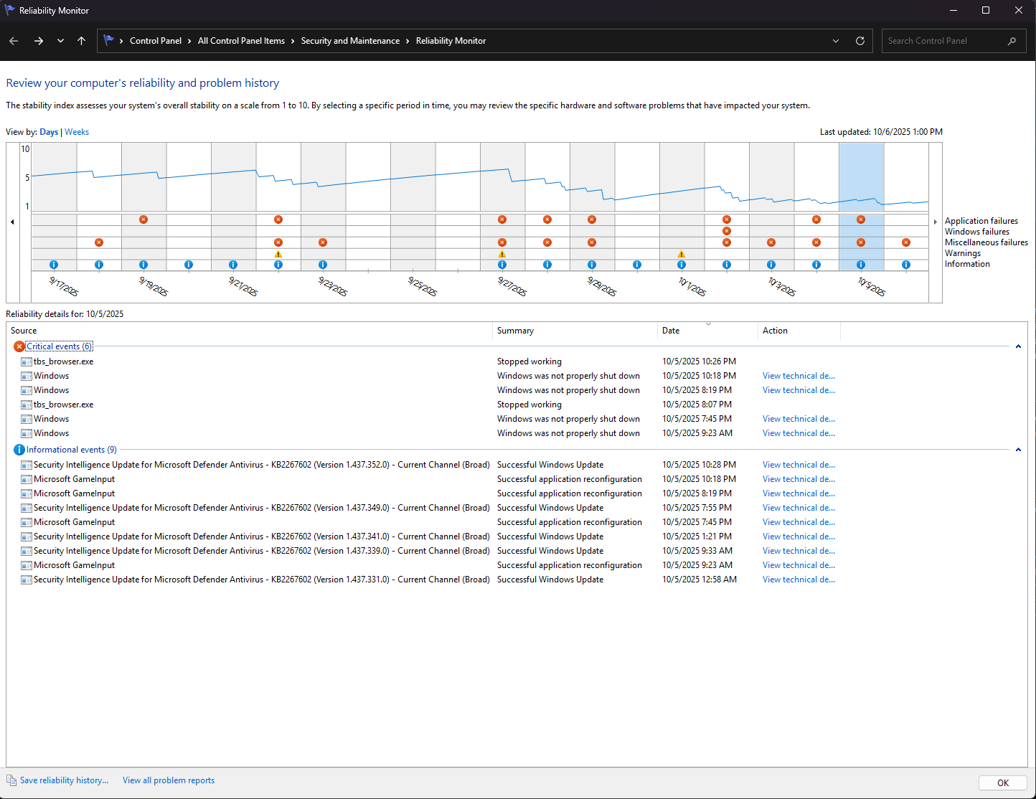
Task: Click the application failure icon on 10/5/2025
Action: [x=861, y=219]
